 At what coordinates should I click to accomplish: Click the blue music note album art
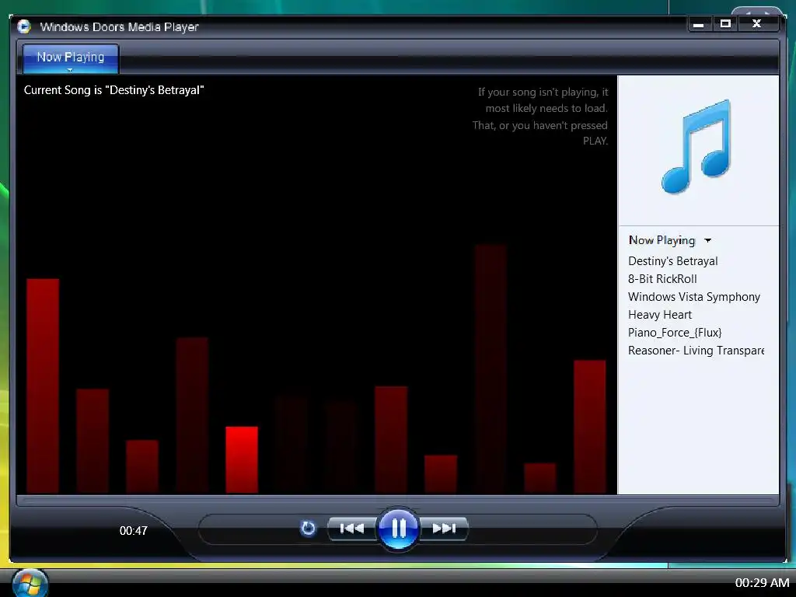click(x=696, y=146)
